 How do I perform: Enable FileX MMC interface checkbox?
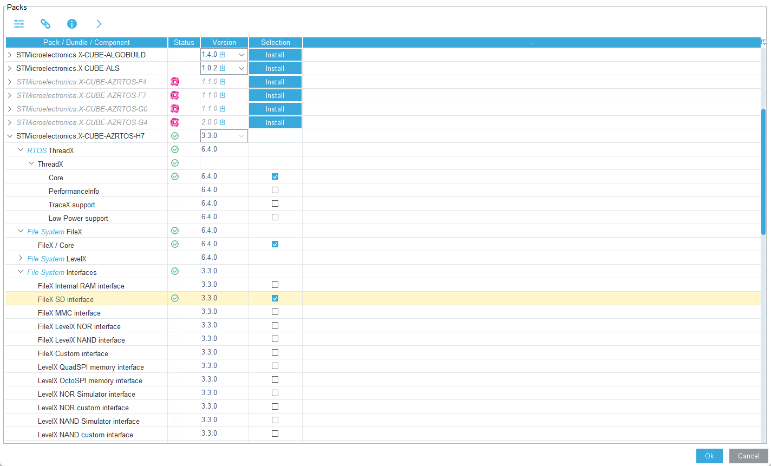(275, 312)
